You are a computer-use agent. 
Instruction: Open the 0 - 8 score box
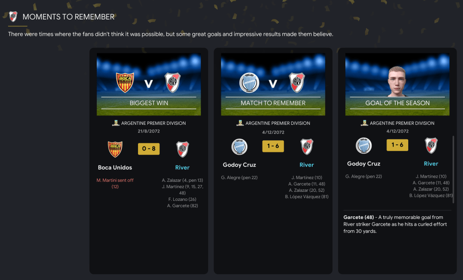click(x=149, y=149)
